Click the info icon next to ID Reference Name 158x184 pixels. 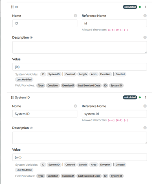click(x=145, y=15)
